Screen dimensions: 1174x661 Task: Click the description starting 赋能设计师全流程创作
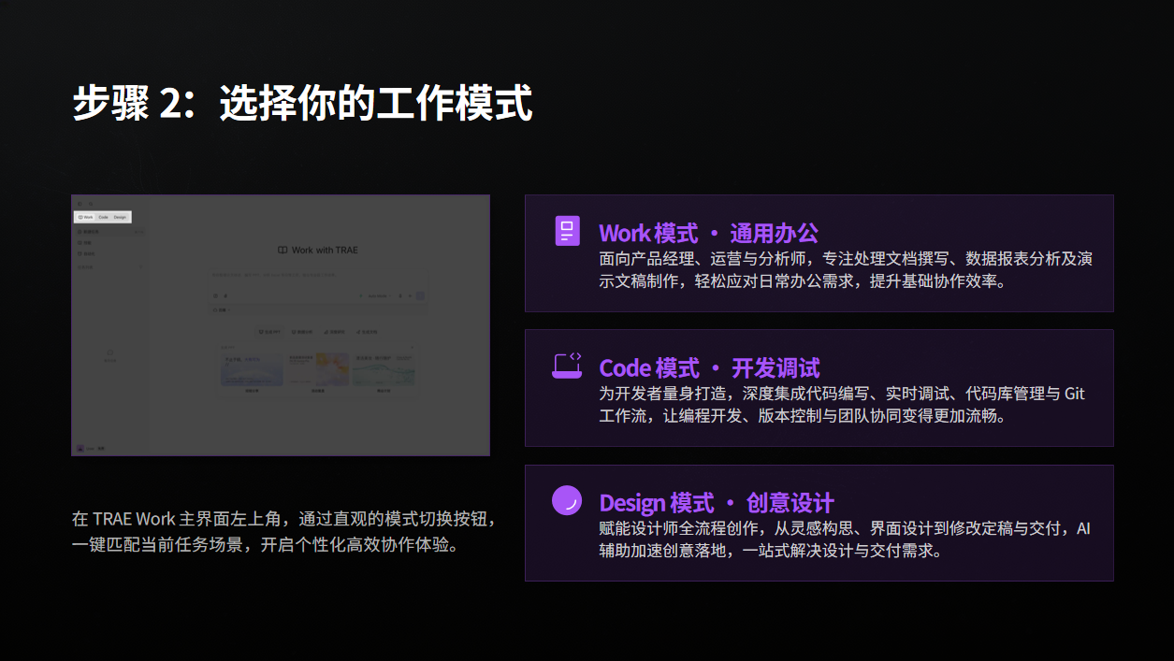point(845,539)
